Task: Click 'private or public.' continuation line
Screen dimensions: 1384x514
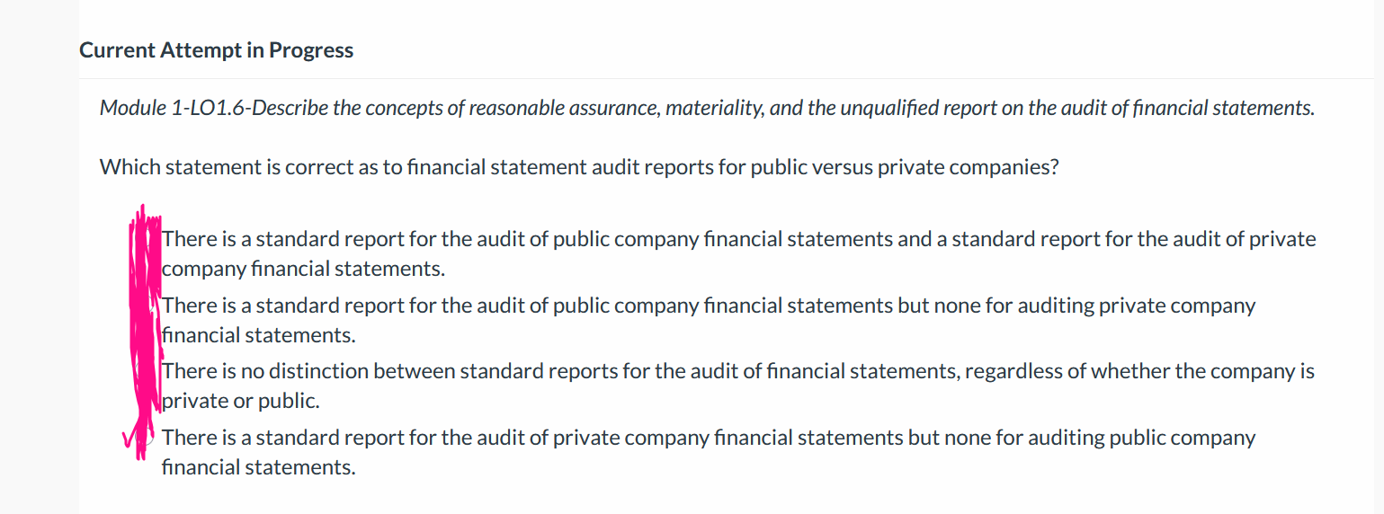Action: point(241,401)
